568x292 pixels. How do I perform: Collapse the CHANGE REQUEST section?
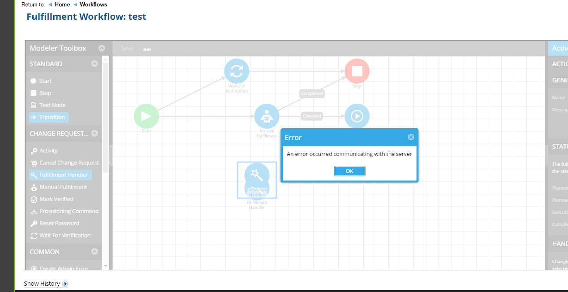pos(95,133)
